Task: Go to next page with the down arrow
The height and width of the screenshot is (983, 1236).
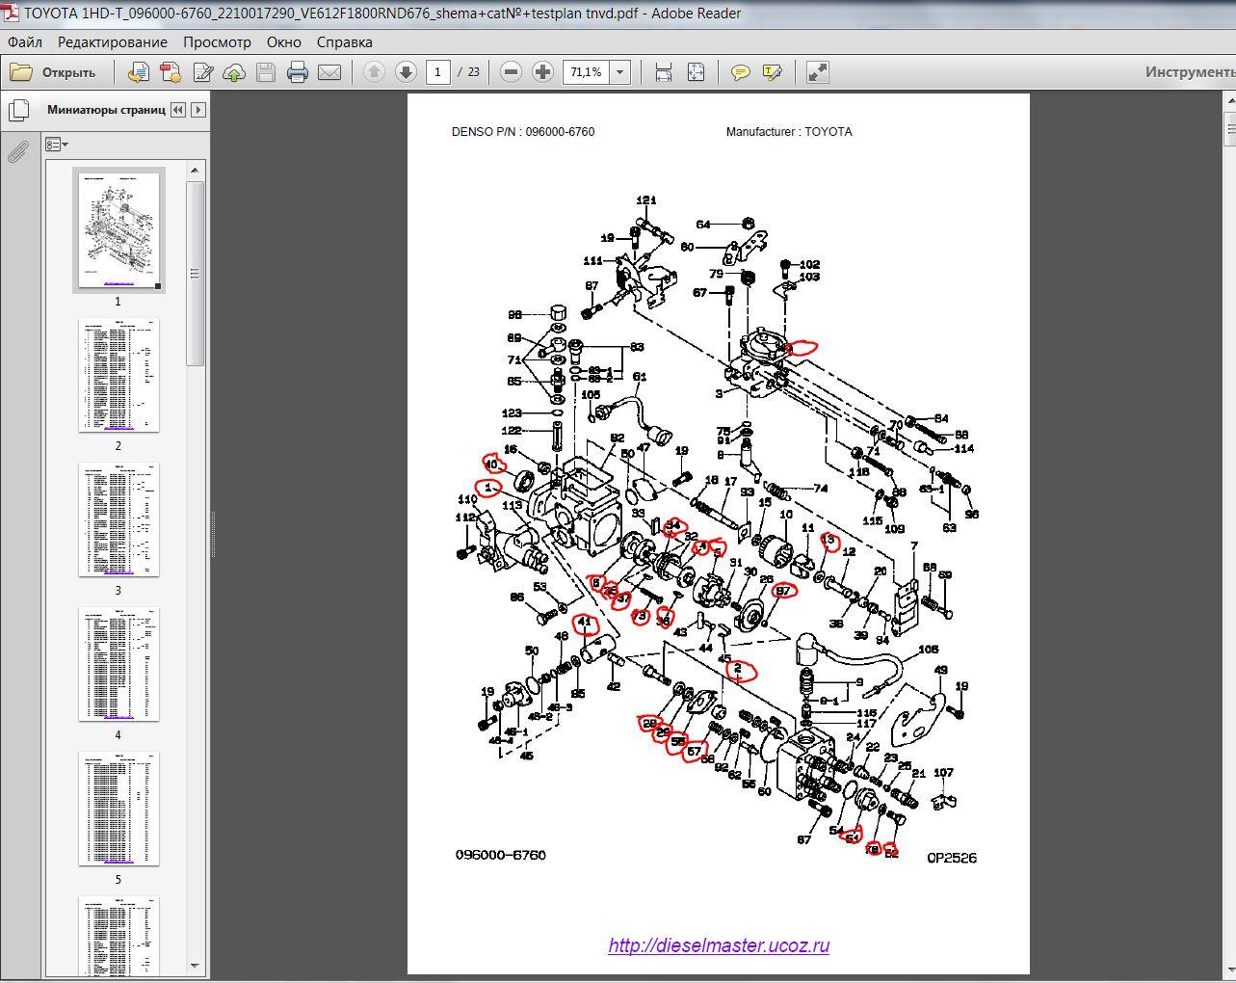Action: tap(406, 72)
